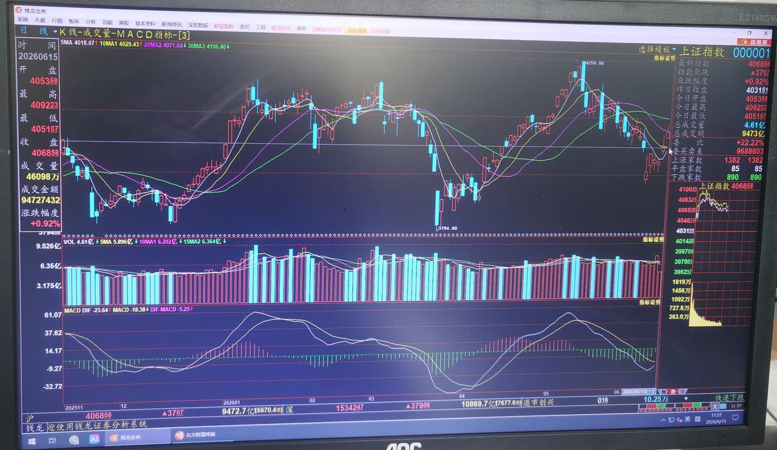The image size is (777, 450).
Task: Open the taskbar clock 11:57
Action: 716,418
